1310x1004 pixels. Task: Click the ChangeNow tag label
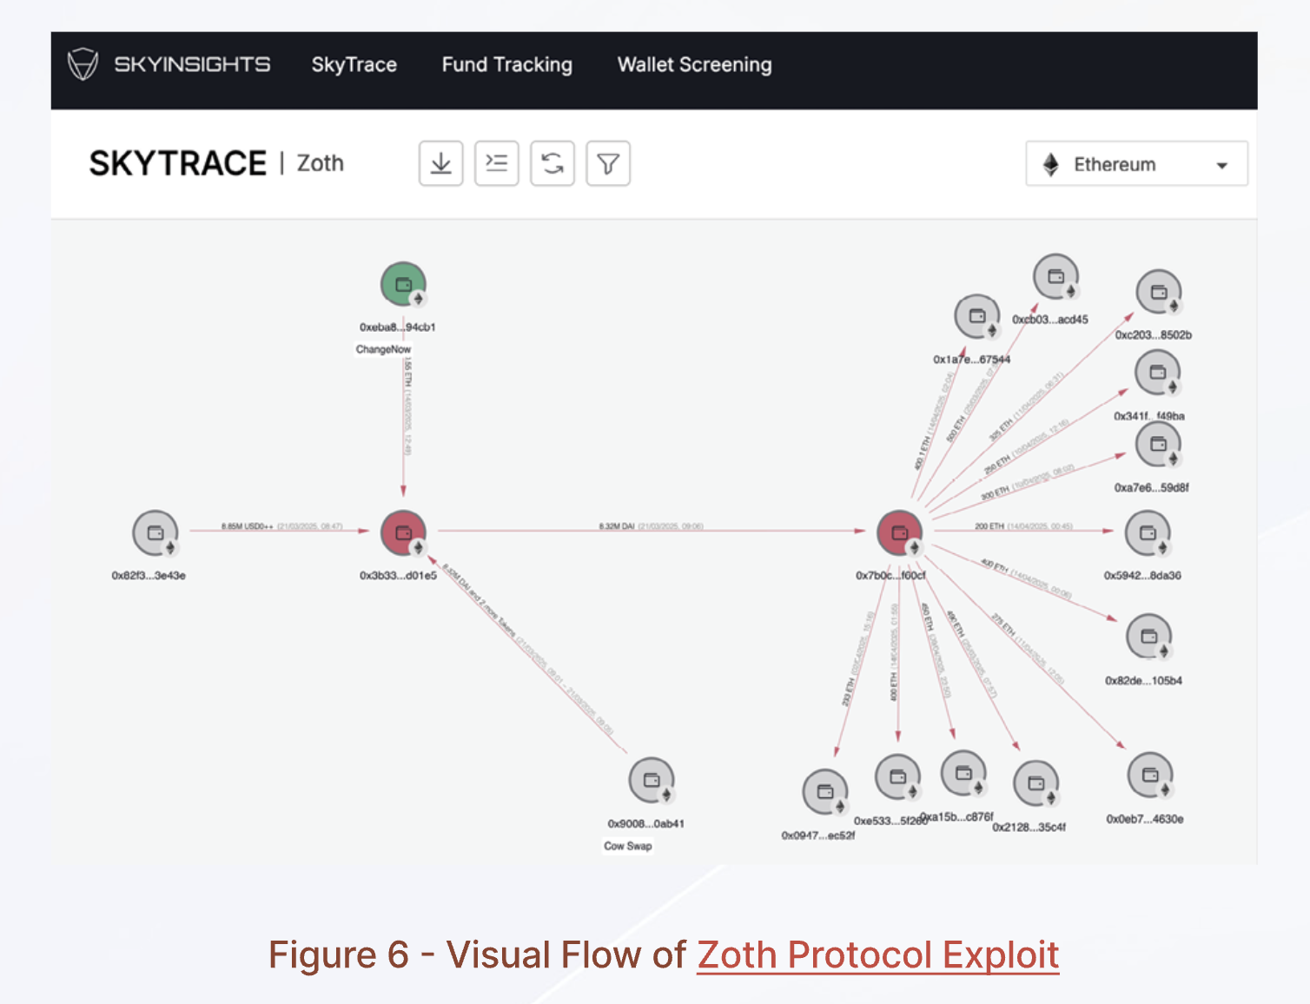tap(383, 349)
